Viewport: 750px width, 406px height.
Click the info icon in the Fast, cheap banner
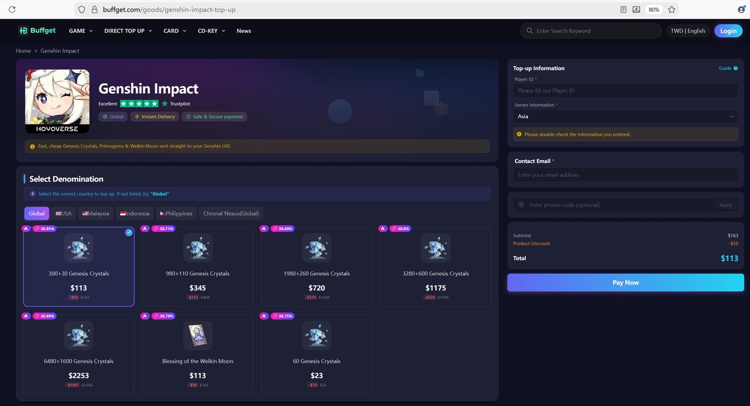(32, 146)
